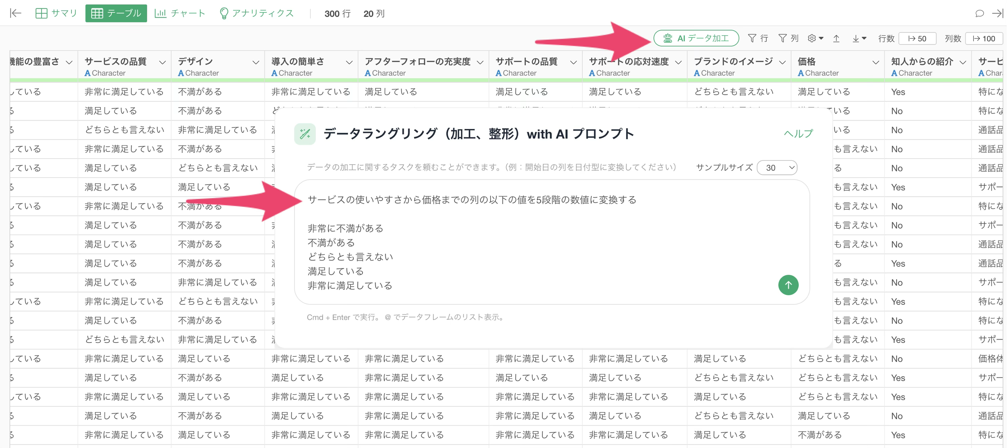Open the アフターフォローの充実度 column menu chevron
This screenshot has height=448, width=1007.
point(480,62)
